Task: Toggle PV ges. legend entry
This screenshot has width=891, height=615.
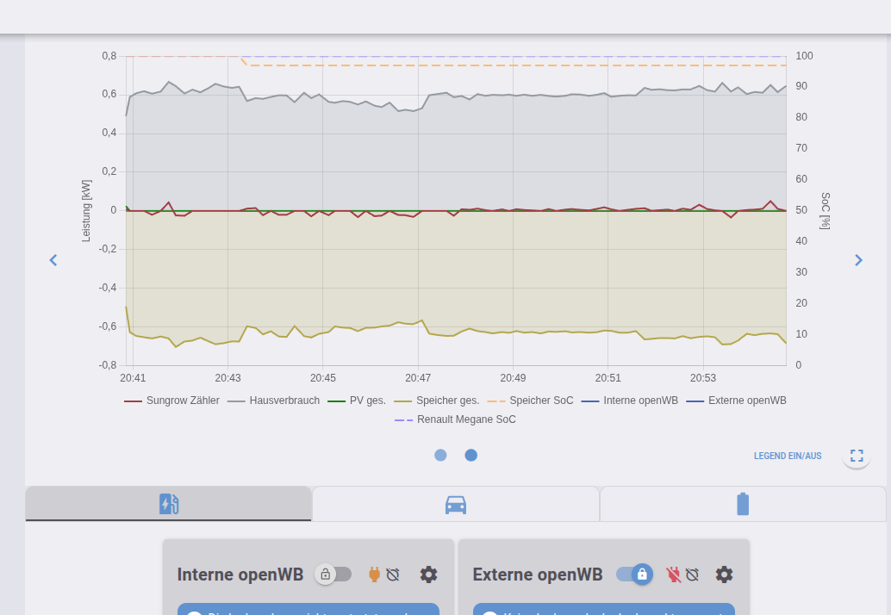Action: (357, 401)
